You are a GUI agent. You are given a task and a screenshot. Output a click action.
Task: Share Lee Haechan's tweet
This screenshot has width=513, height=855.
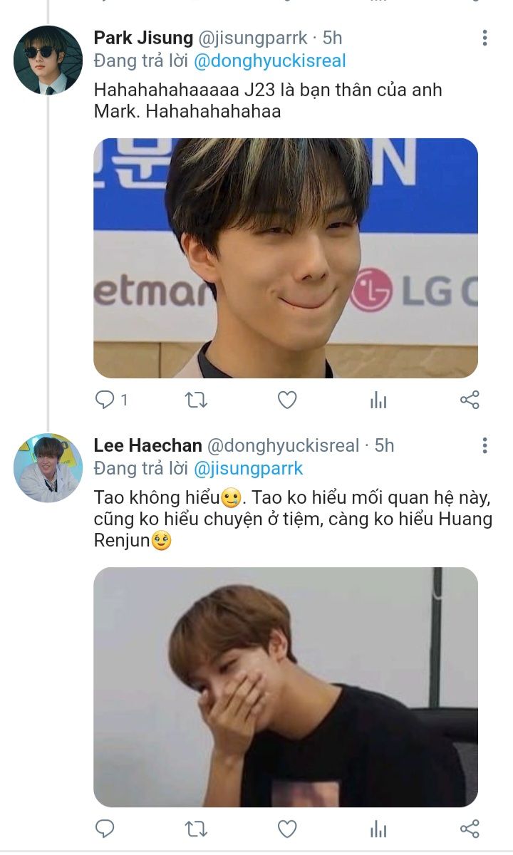point(470,829)
